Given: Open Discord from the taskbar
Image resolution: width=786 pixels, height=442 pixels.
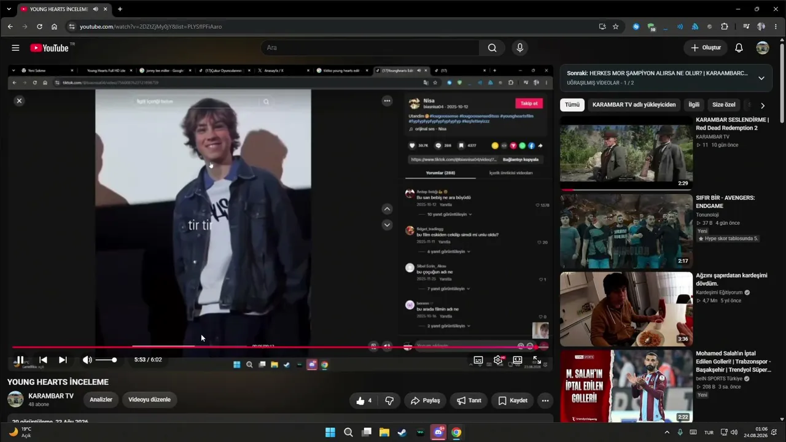Looking at the screenshot, I should [438, 432].
